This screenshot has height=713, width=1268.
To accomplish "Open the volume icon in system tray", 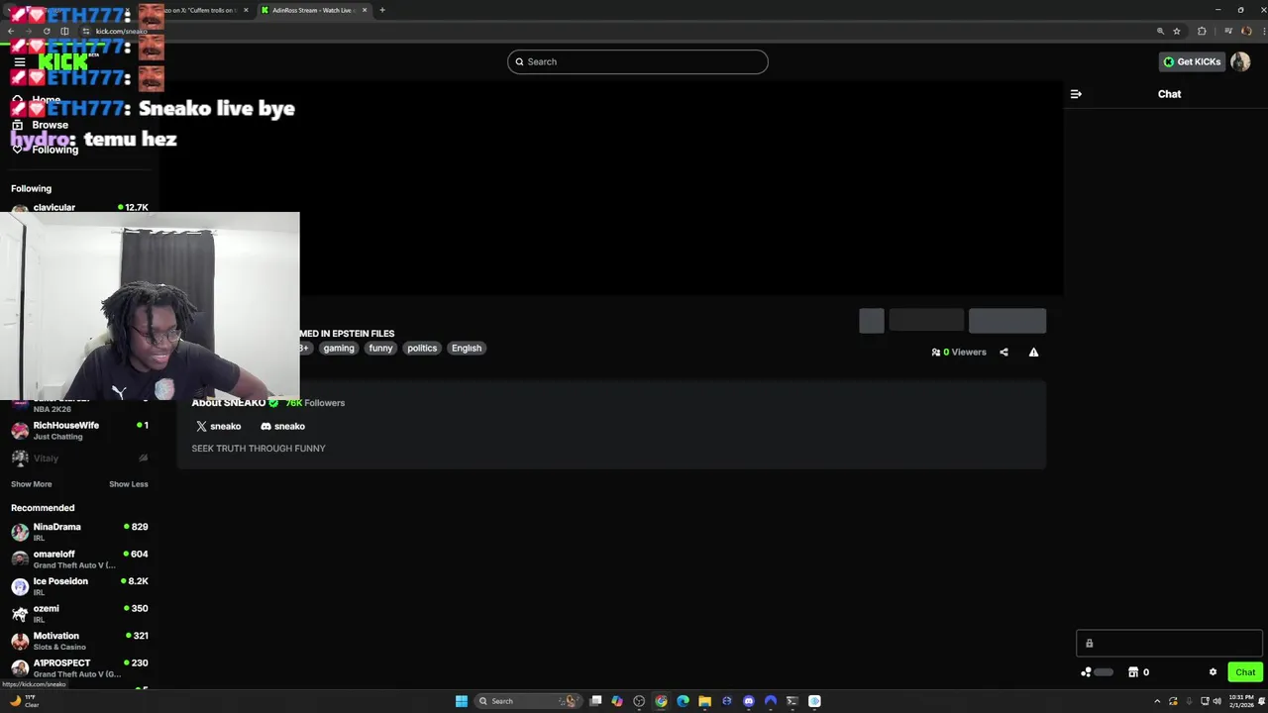I will click(x=1216, y=701).
